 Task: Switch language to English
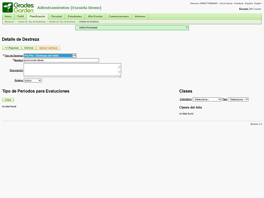point(257,3)
